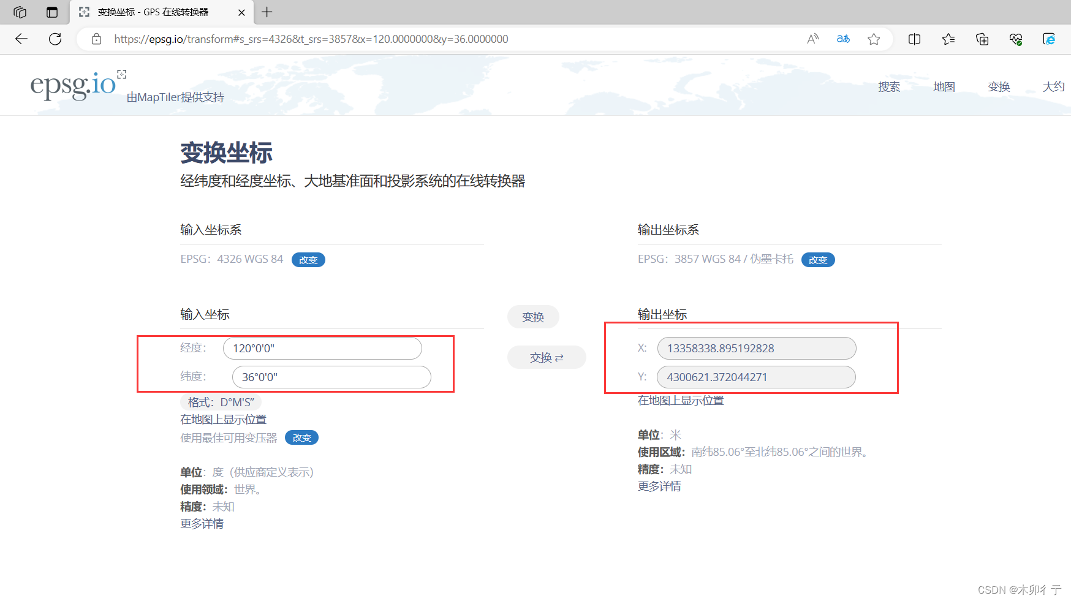Screen dimensions: 1071x601
Task: Open the 大约 navigation item
Action: pos(1053,87)
